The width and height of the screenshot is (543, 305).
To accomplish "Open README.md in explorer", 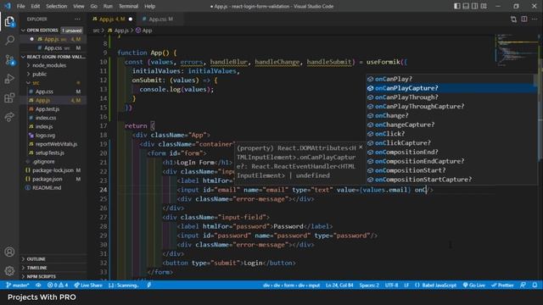I will tap(47, 188).
